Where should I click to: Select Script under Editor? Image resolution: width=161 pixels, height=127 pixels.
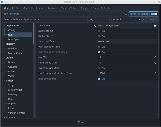[x=11, y=85]
